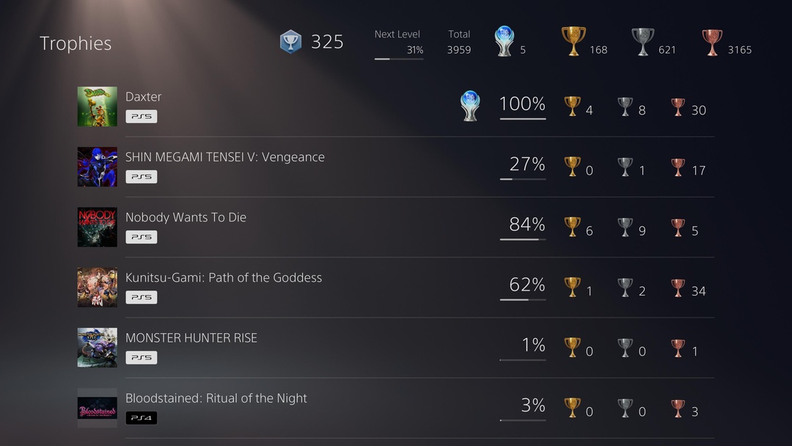Image resolution: width=792 pixels, height=446 pixels.
Task: Select the MONSTER HUNTER RISE entry
Action: pyautogui.click(x=191, y=338)
